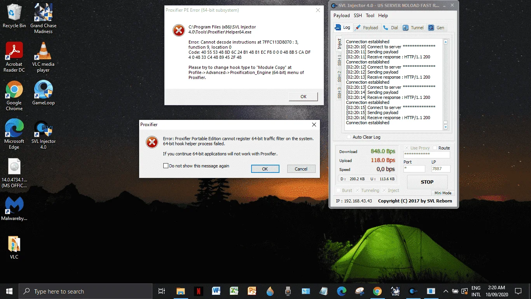The height and width of the screenshot is (299, 531).
Task: Open File Explorer from the taskbar
Action: tap(180, 291)
